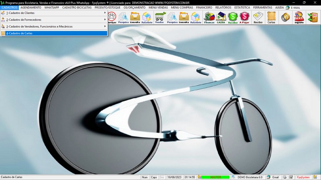Open the CAIXA cash register icon
The width and height of the screenshot is (321, 180).
click(x=221, y=17)
